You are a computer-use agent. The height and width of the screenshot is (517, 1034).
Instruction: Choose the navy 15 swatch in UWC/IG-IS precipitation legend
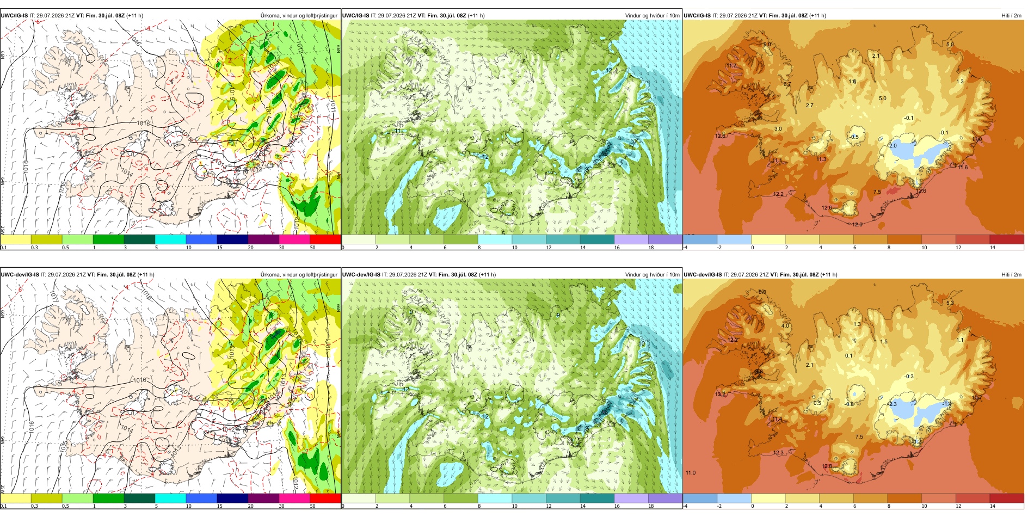click(x=232, y=239)
